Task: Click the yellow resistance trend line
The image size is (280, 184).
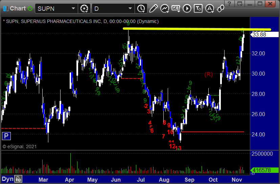Action: (x=197, y=29)
